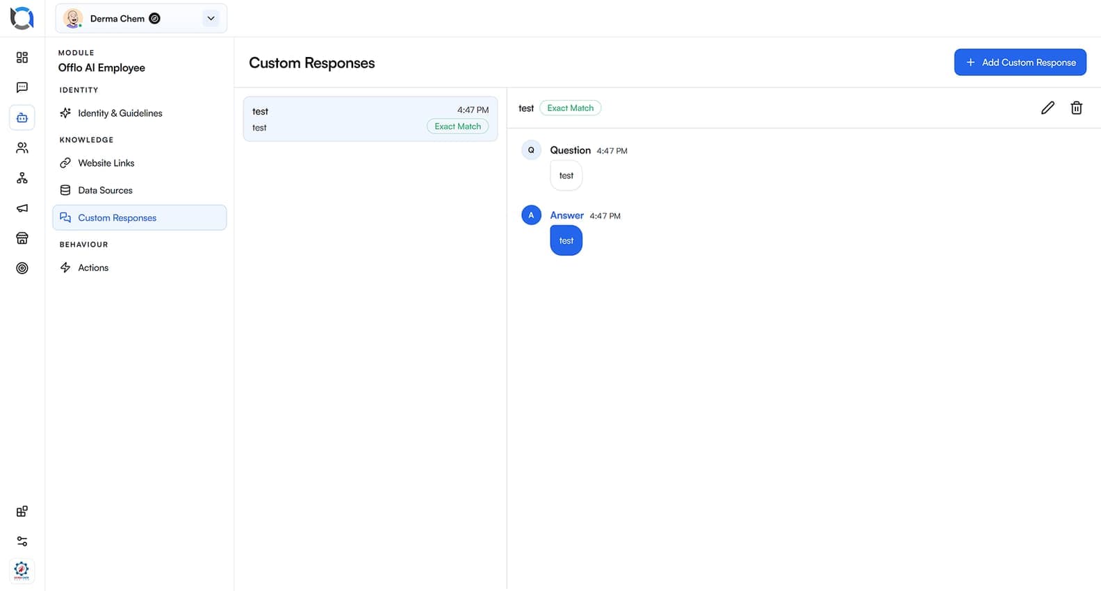Open the dashboard grid icon in sidebar
Image resolution: width=1101 pixels, height=591 pixels.
pyautogui.click(x=22, y=57)
